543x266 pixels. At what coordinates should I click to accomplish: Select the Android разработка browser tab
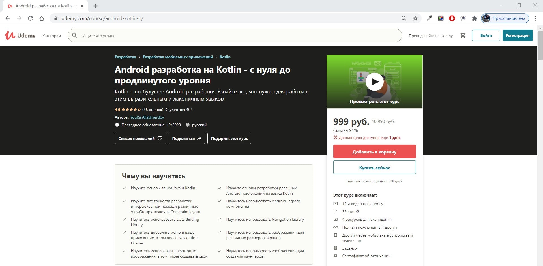45,6
